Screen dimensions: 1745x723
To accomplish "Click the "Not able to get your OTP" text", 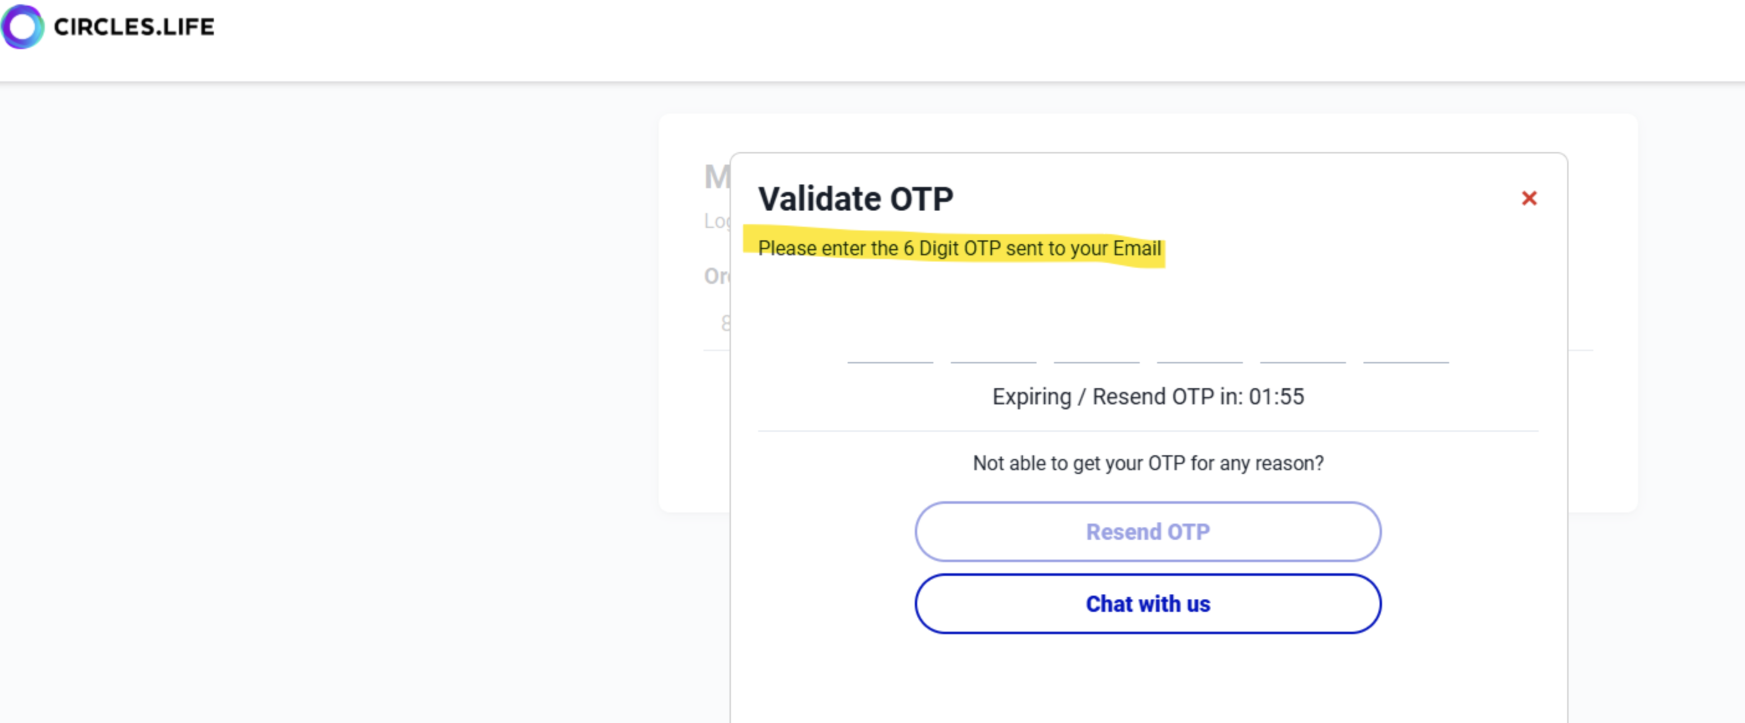I will pyautogui.click(x=1148, y=463).
